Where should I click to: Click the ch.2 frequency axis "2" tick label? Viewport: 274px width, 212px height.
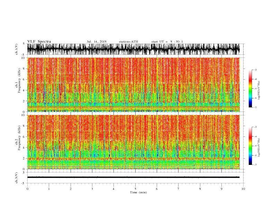24,158
